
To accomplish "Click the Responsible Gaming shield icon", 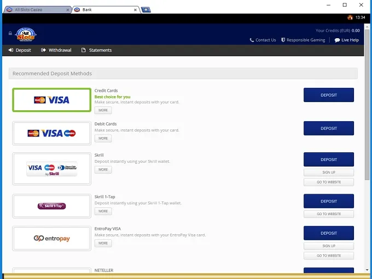I will pos(283,40).
